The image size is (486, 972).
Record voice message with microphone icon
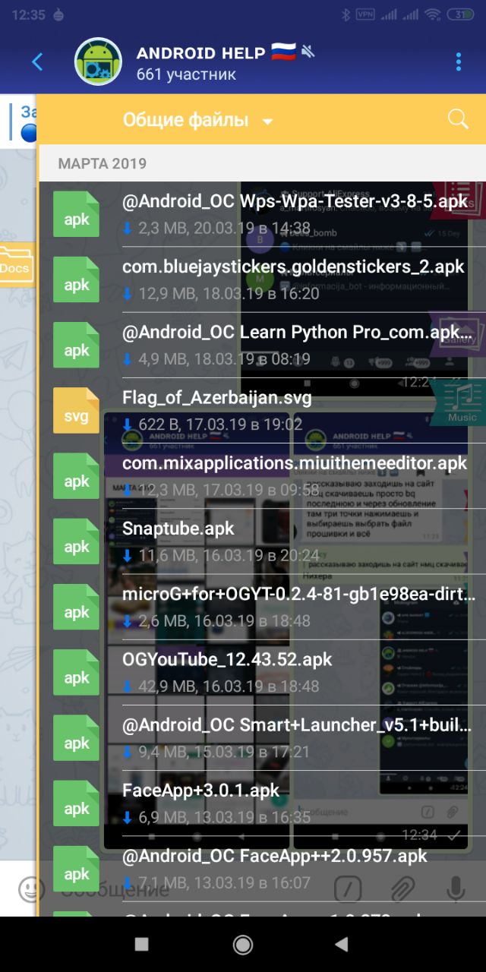(x=456, y=888)
